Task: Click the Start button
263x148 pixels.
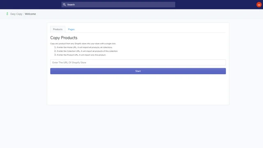Action: pyautogui.click(x=138, y=71)
